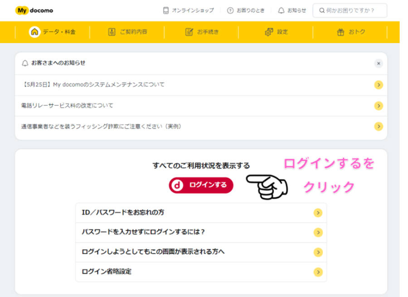The image size is (408, 297).
Task: Click the 何かお困りですか search field
Action: (x=350, y=10)
